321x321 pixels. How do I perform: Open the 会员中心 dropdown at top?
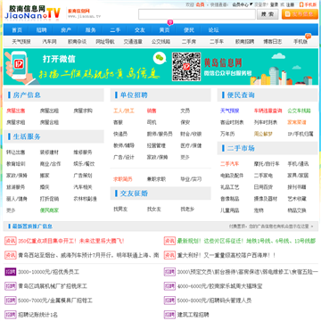pyautogui.click(x=243, y=4)
